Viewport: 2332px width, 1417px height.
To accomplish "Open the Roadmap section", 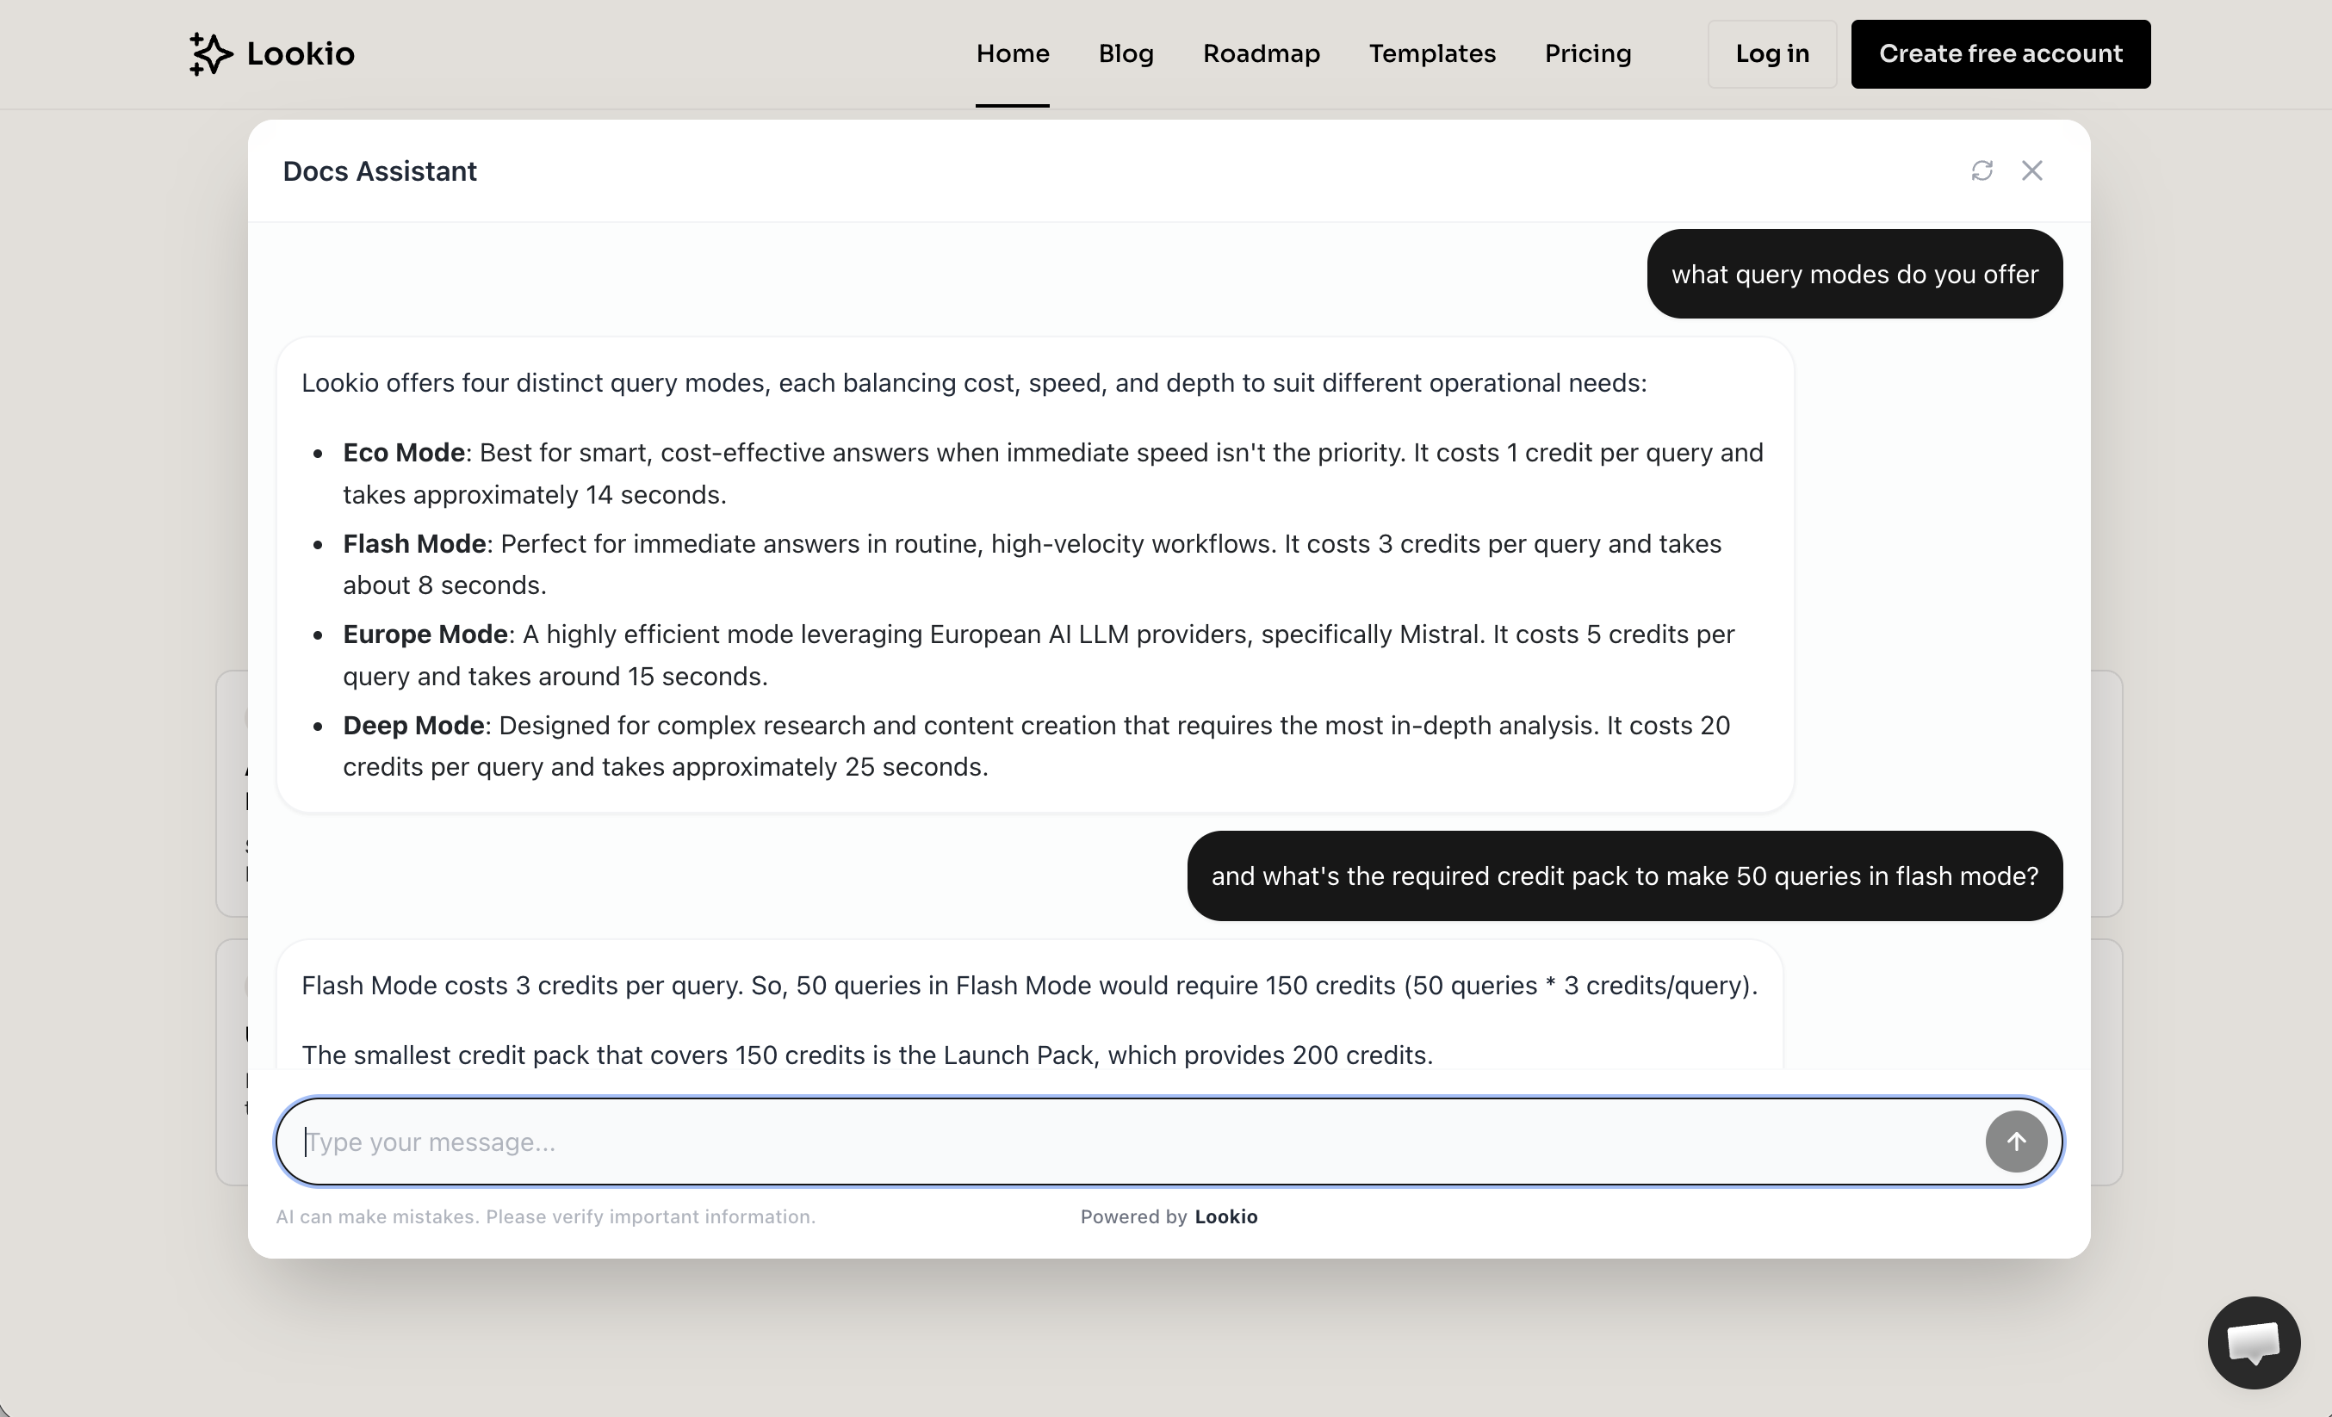I will [x=1262, y=54].
